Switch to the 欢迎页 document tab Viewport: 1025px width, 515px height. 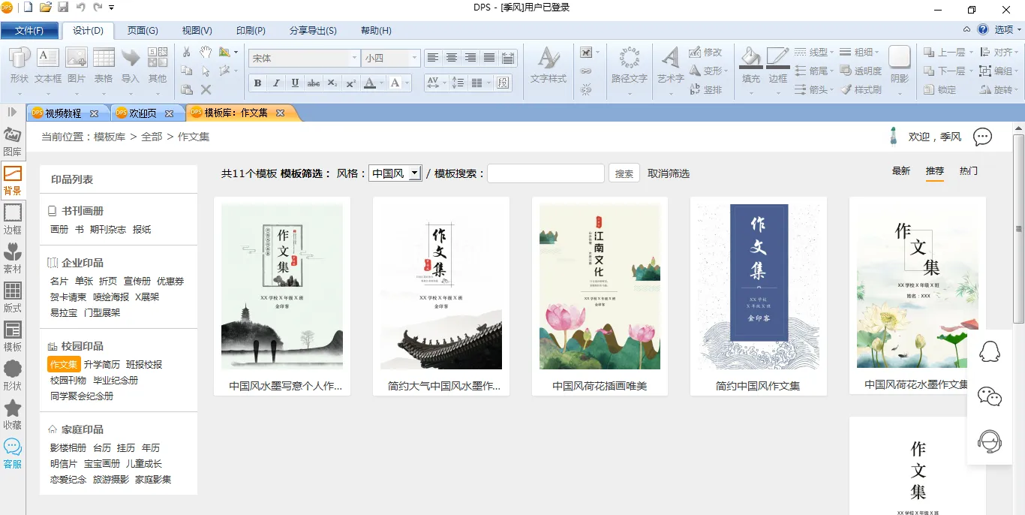click(x=143, y=113)
